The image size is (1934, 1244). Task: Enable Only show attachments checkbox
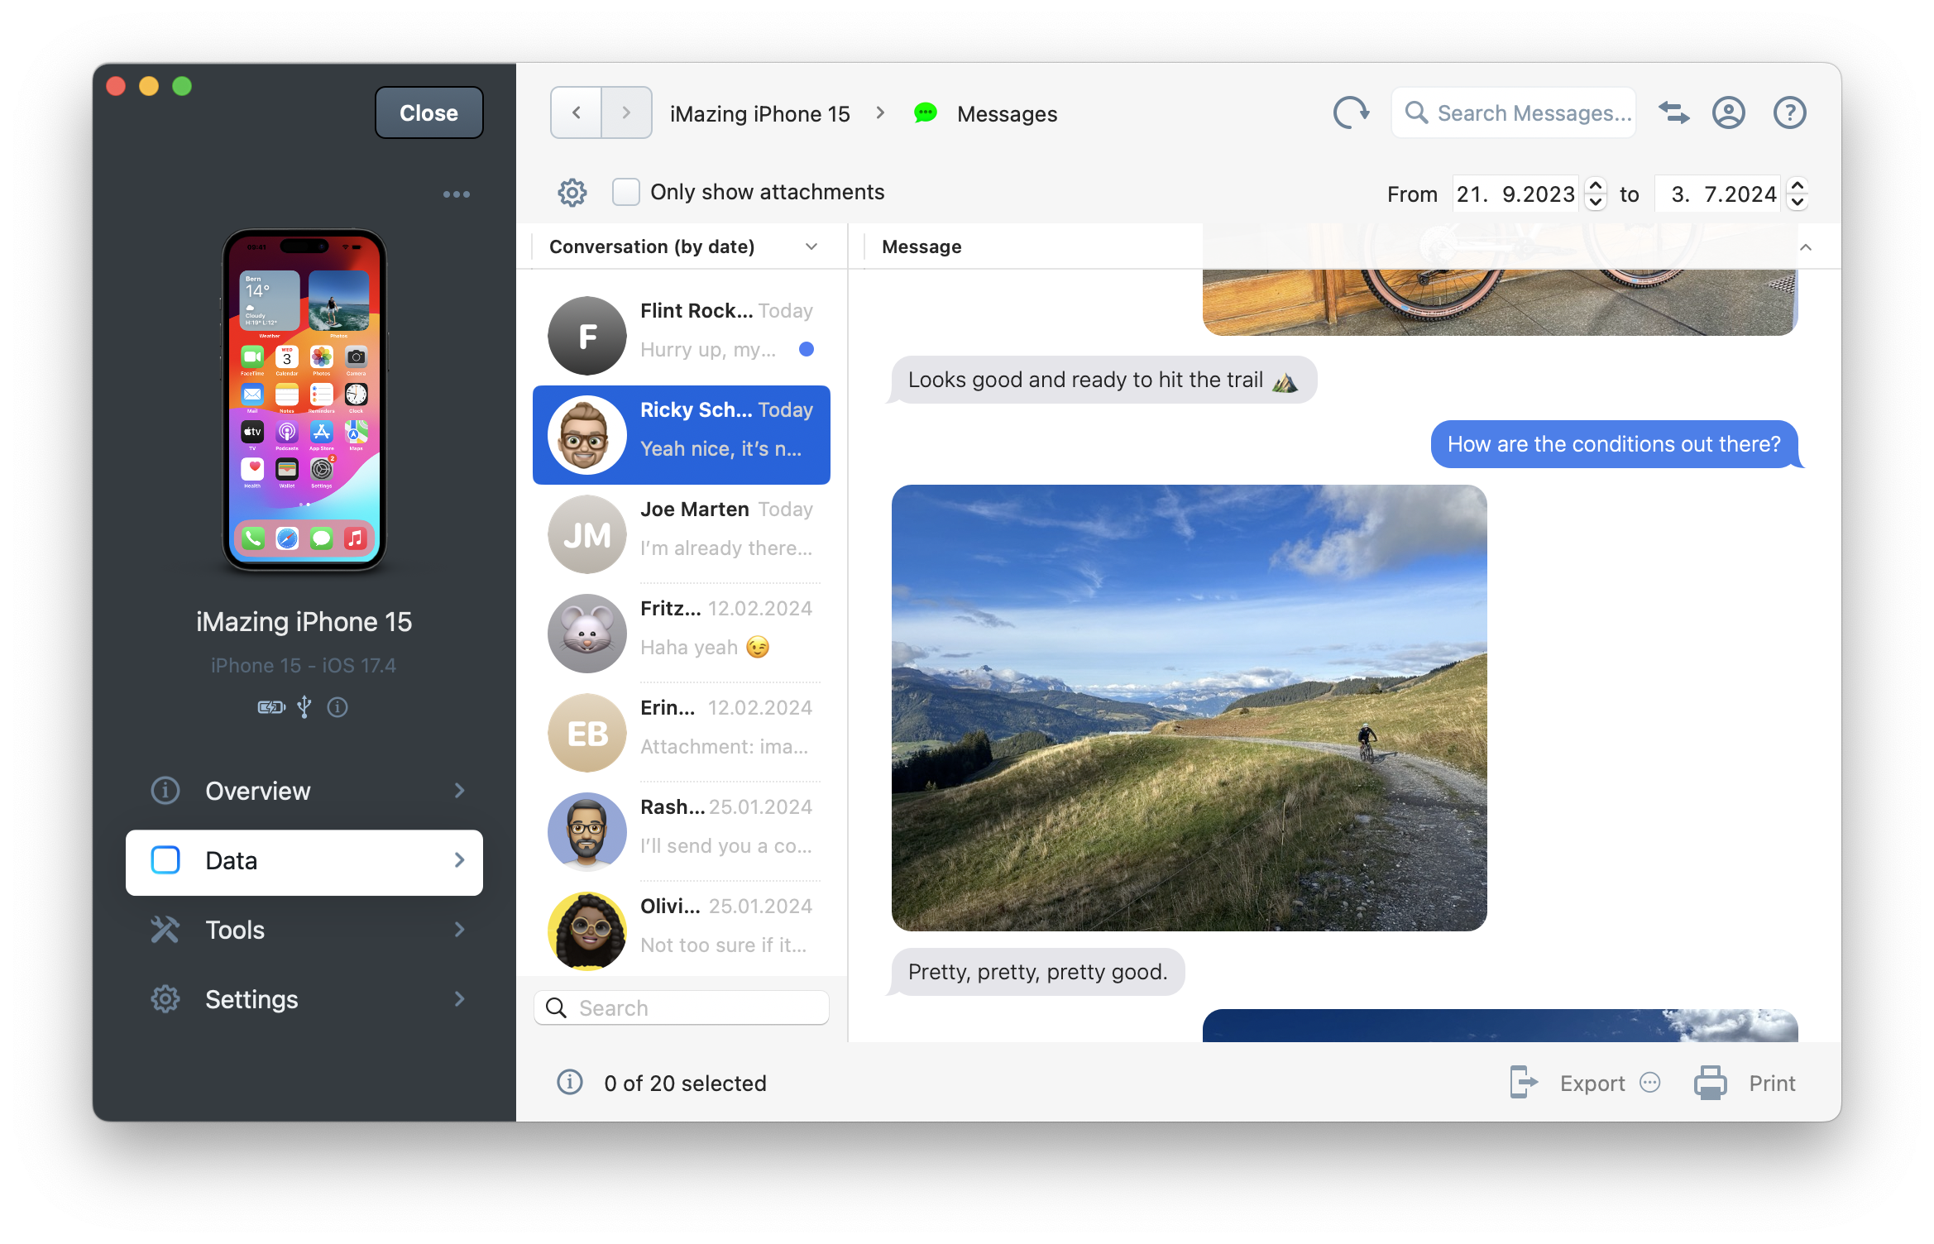(626, 192)
